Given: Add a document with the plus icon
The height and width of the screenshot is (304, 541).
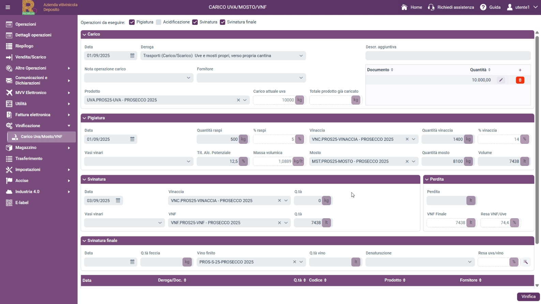Looking at the screenshot, I should point(520,70).
